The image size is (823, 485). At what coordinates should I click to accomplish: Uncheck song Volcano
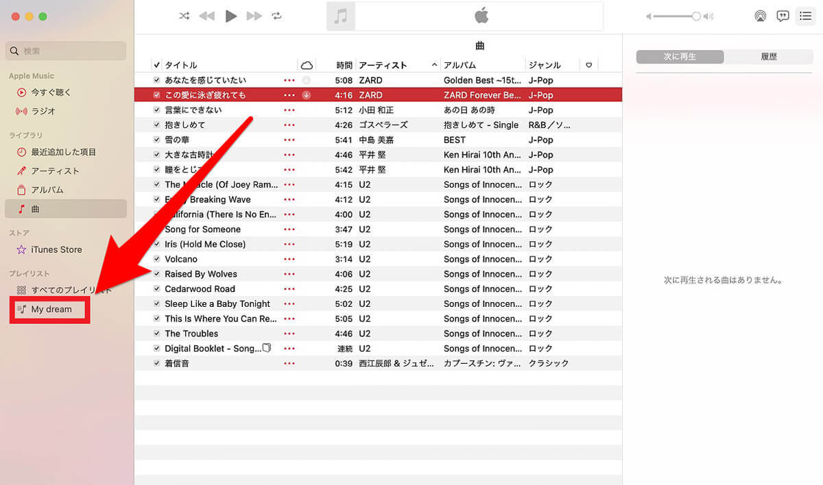[x=157, y=259]
